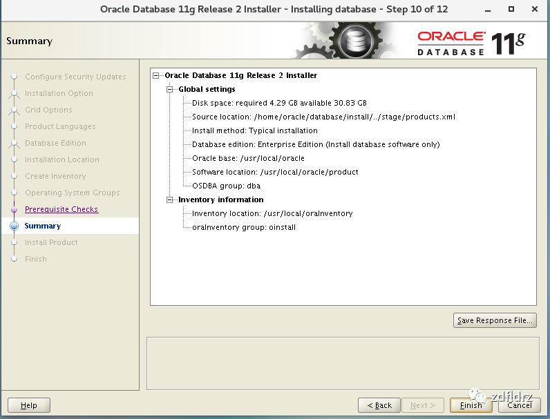Select the Inventory location row
Screen dimensions: 550x419
pyautogui.click(x=272, y=213)
